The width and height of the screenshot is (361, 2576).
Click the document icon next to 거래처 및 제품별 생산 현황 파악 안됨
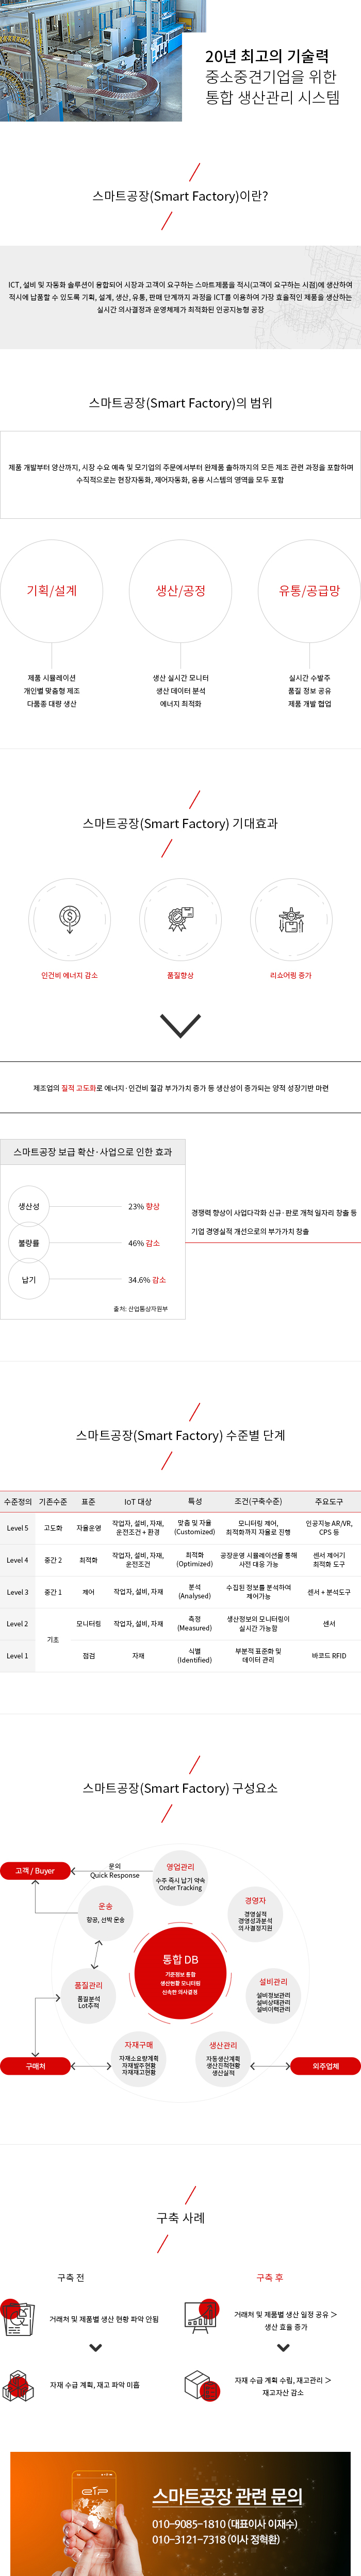coord(18,2319)
